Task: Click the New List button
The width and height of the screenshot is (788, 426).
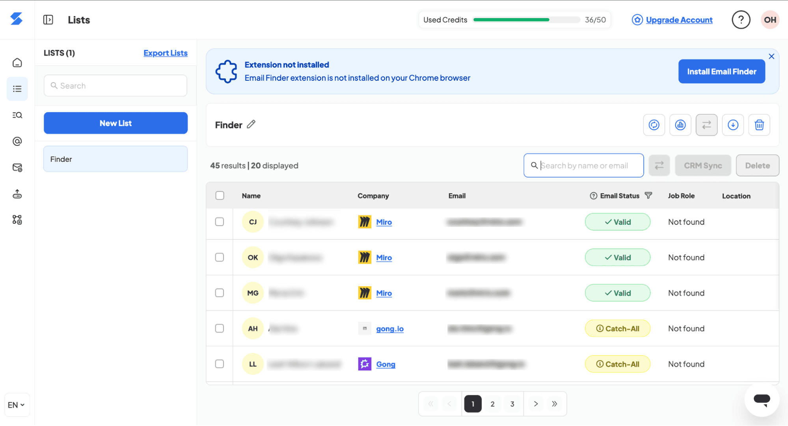Action: pos(115,123)
